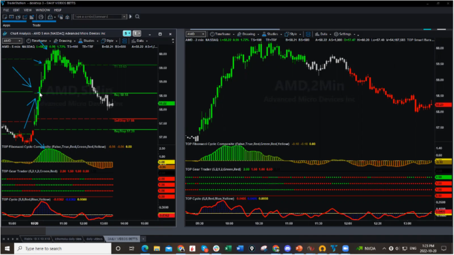Click the fourth toolbar icon with the pencil
The image size is (454, 255).
click(x=25, y=17)
